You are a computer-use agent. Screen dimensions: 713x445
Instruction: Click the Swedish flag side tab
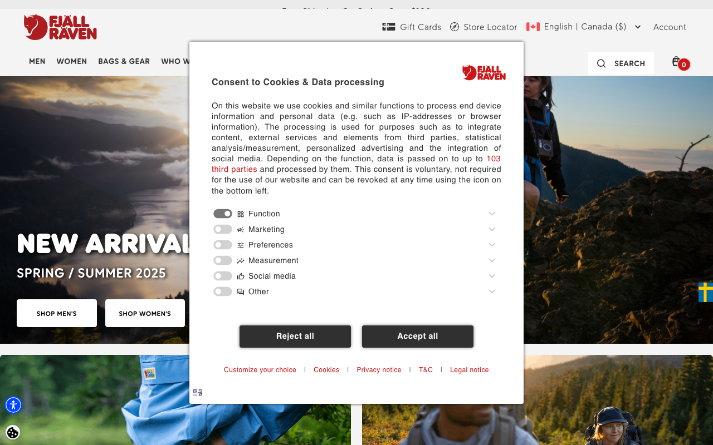[x=706, y=292]
